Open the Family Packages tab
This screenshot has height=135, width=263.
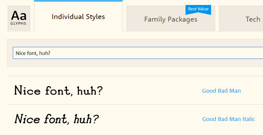tap(171, 19)
